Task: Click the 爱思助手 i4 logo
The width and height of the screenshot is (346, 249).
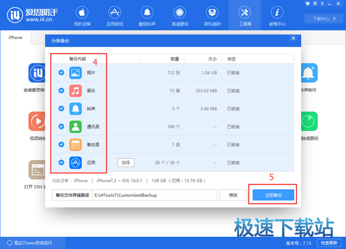Action: (x=32, y=15)
